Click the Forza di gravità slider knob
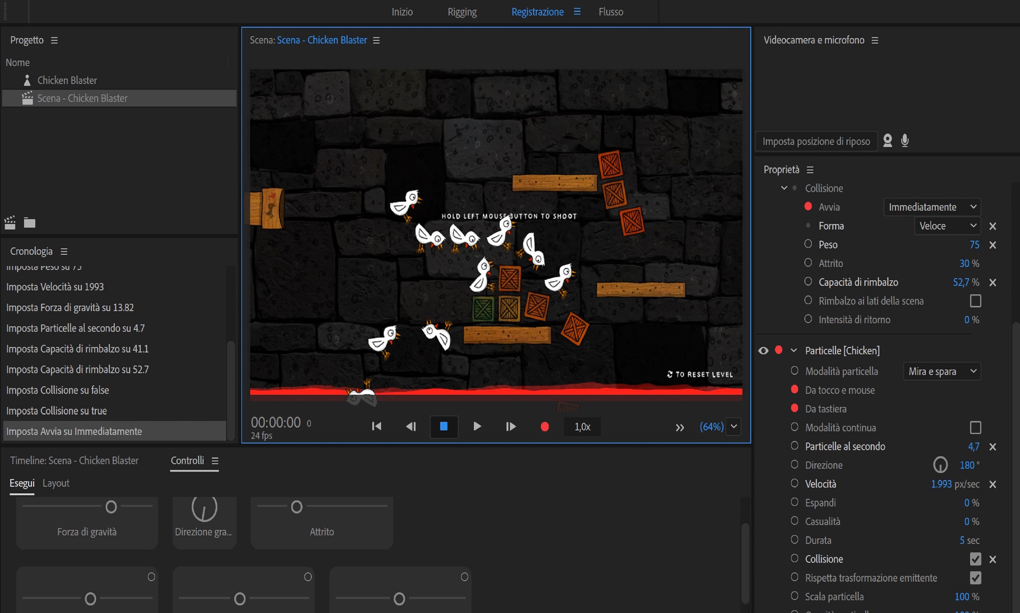 click(x=111, y=506)
